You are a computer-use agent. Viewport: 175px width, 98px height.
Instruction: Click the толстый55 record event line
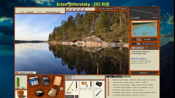coord(129,95)
